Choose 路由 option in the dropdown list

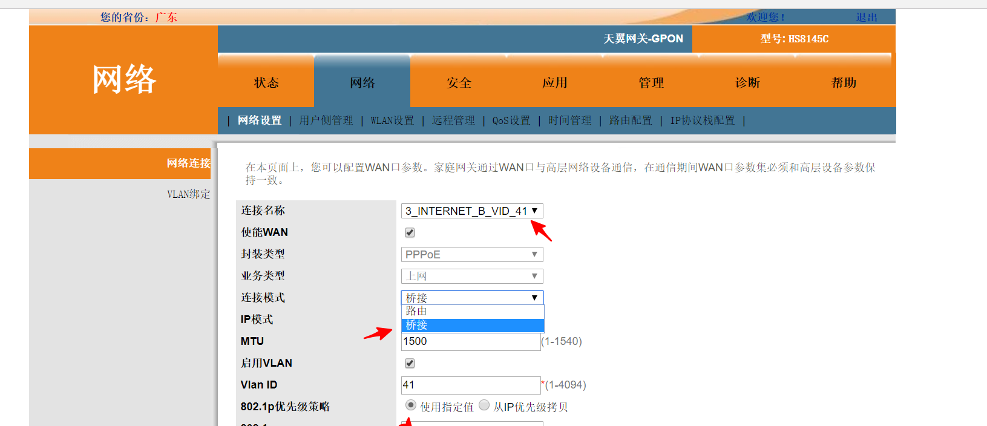[x=473, y=311]
